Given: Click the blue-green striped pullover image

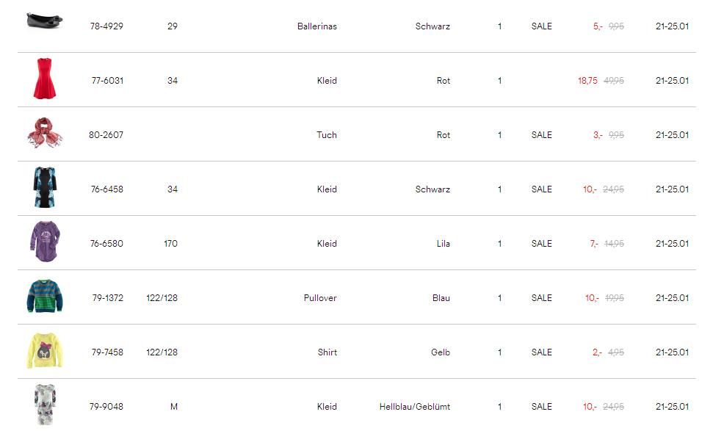Looking at the screenshot, I should click(x=44, y=297).
